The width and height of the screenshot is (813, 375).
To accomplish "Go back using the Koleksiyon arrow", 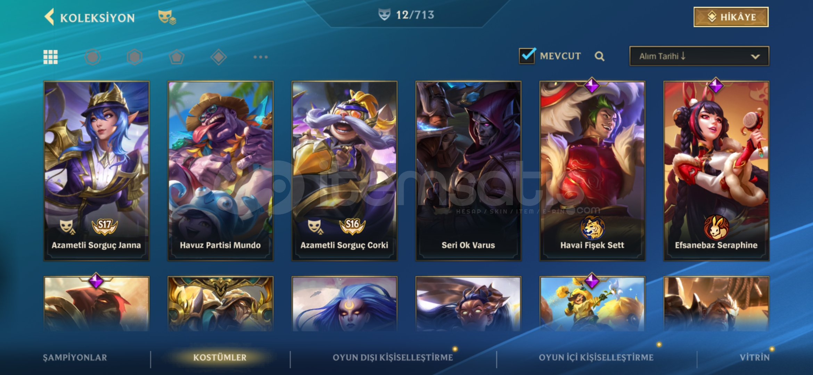I will [x=49, y=17].
